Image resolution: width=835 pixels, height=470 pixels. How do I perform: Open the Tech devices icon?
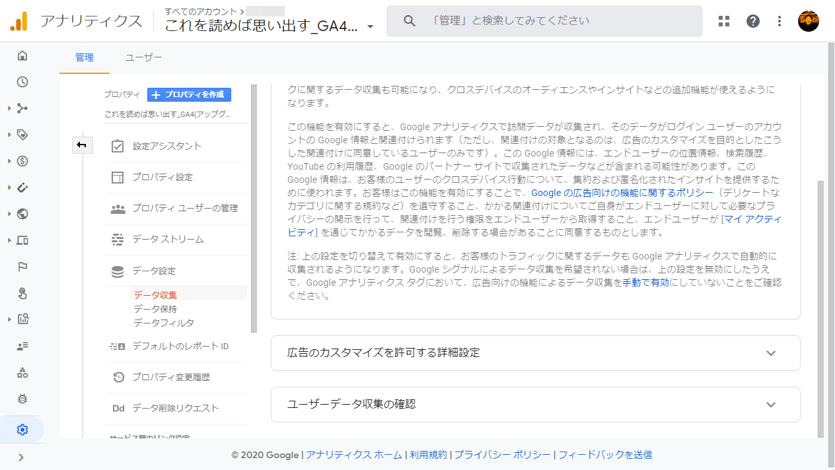(22, 240)
